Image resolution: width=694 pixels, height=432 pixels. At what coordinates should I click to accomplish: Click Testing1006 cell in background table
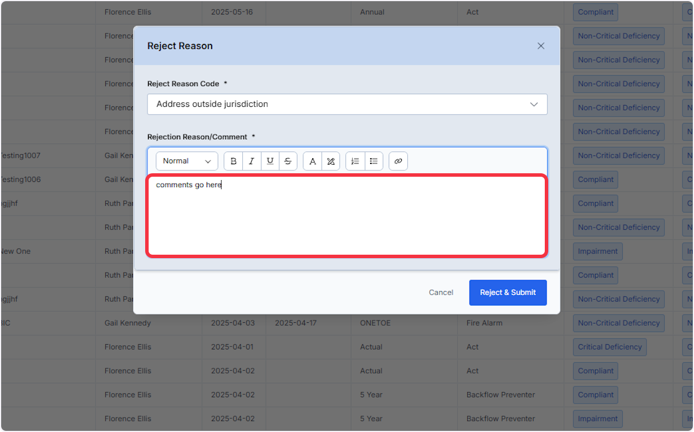click(20, 180)
